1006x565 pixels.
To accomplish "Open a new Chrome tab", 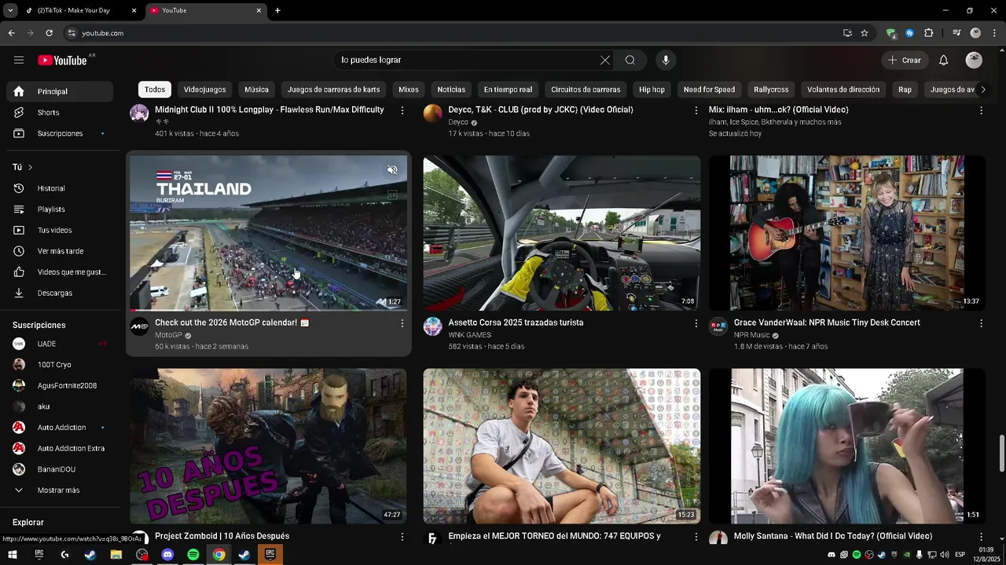I will [277, 10].
